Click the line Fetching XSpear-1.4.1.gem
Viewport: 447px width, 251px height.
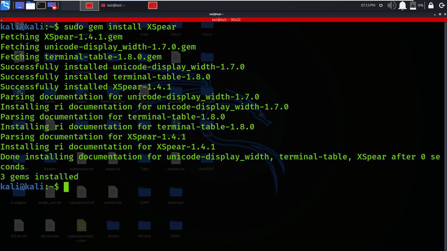[61, 37]
